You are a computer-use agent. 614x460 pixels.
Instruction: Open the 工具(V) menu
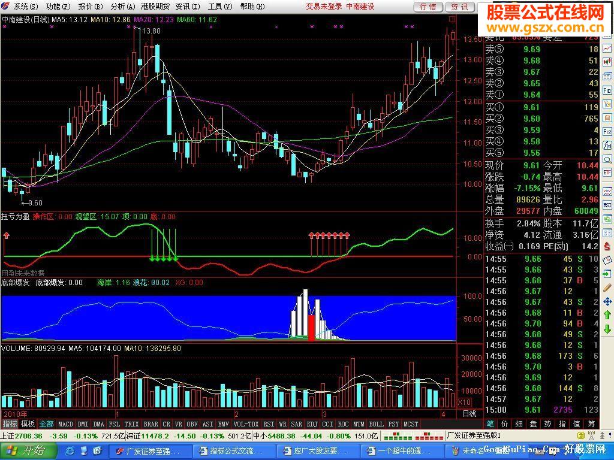coord(220,7)
